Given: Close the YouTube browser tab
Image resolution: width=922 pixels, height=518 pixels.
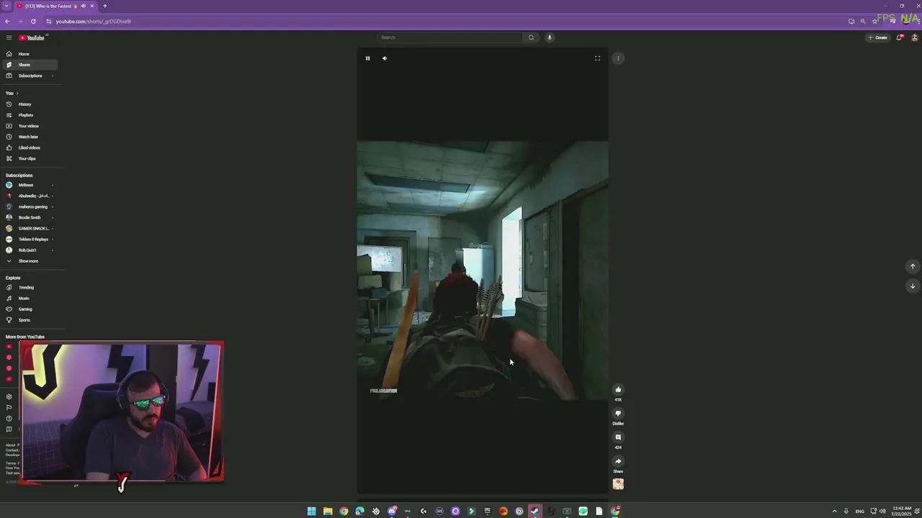Looking at the screenshot, I should [91, 6].
